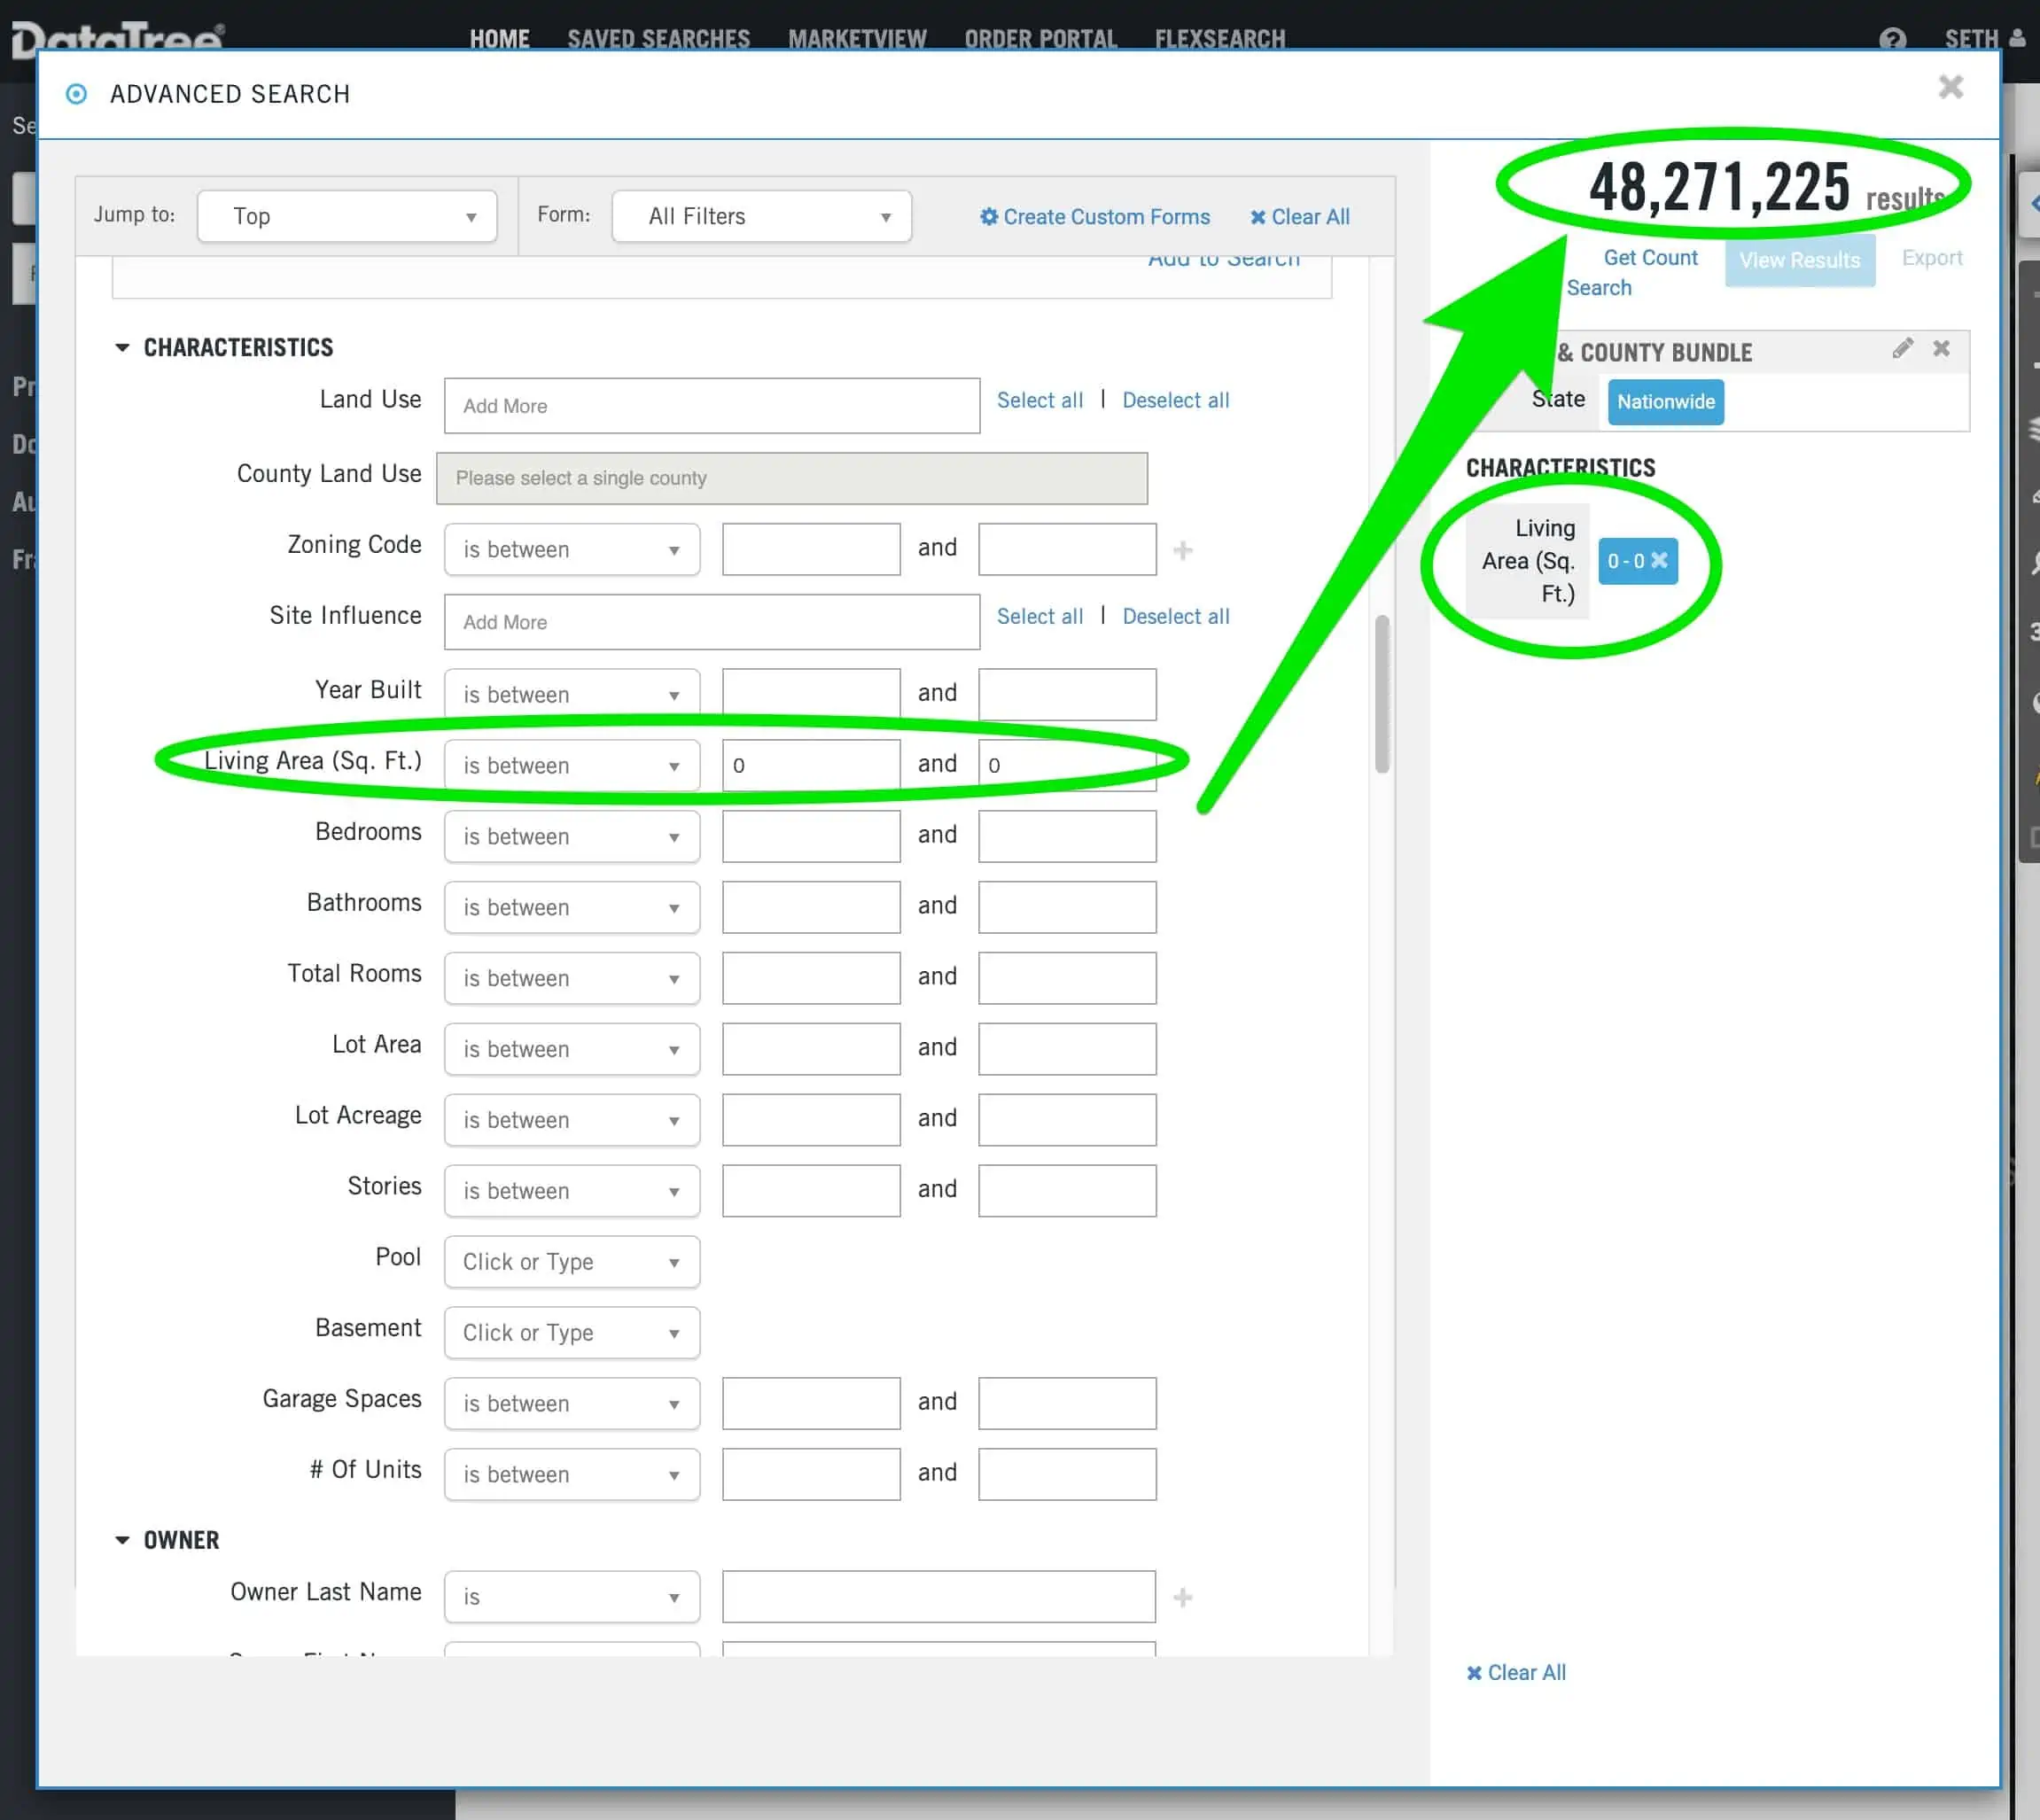Open the SETH user profile icon

(2018, 39)
